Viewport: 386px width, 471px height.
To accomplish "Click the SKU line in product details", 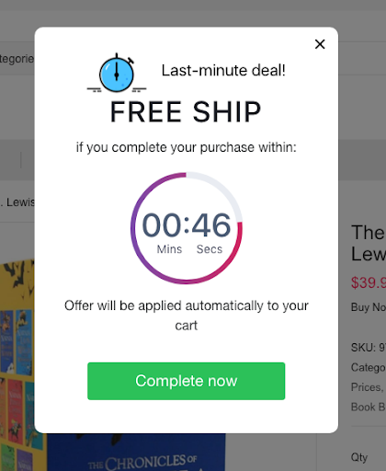I will coord(369,348).
